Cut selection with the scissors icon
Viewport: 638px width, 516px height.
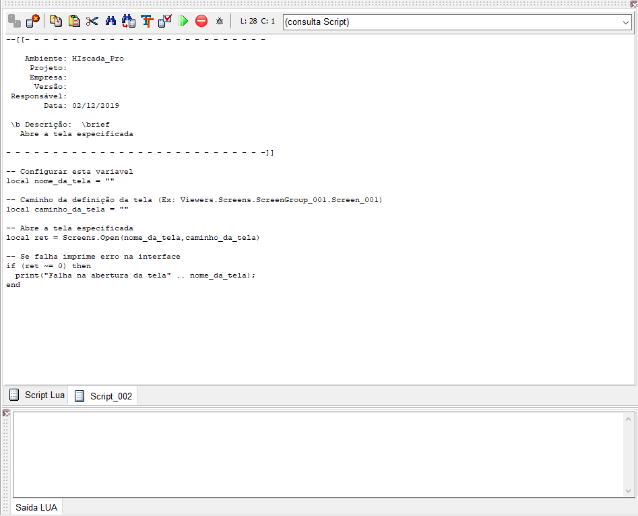92,21
